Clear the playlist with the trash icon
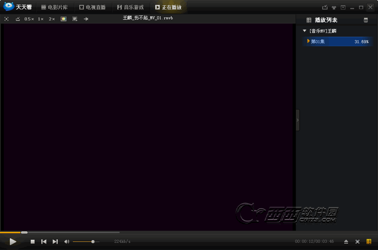 [x=366, y=20]
